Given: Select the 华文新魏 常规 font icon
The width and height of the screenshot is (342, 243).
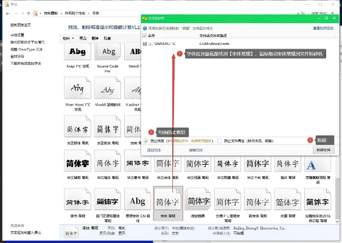Looking at the screenshot, I should pyautogui.click(x=228, y=163).
